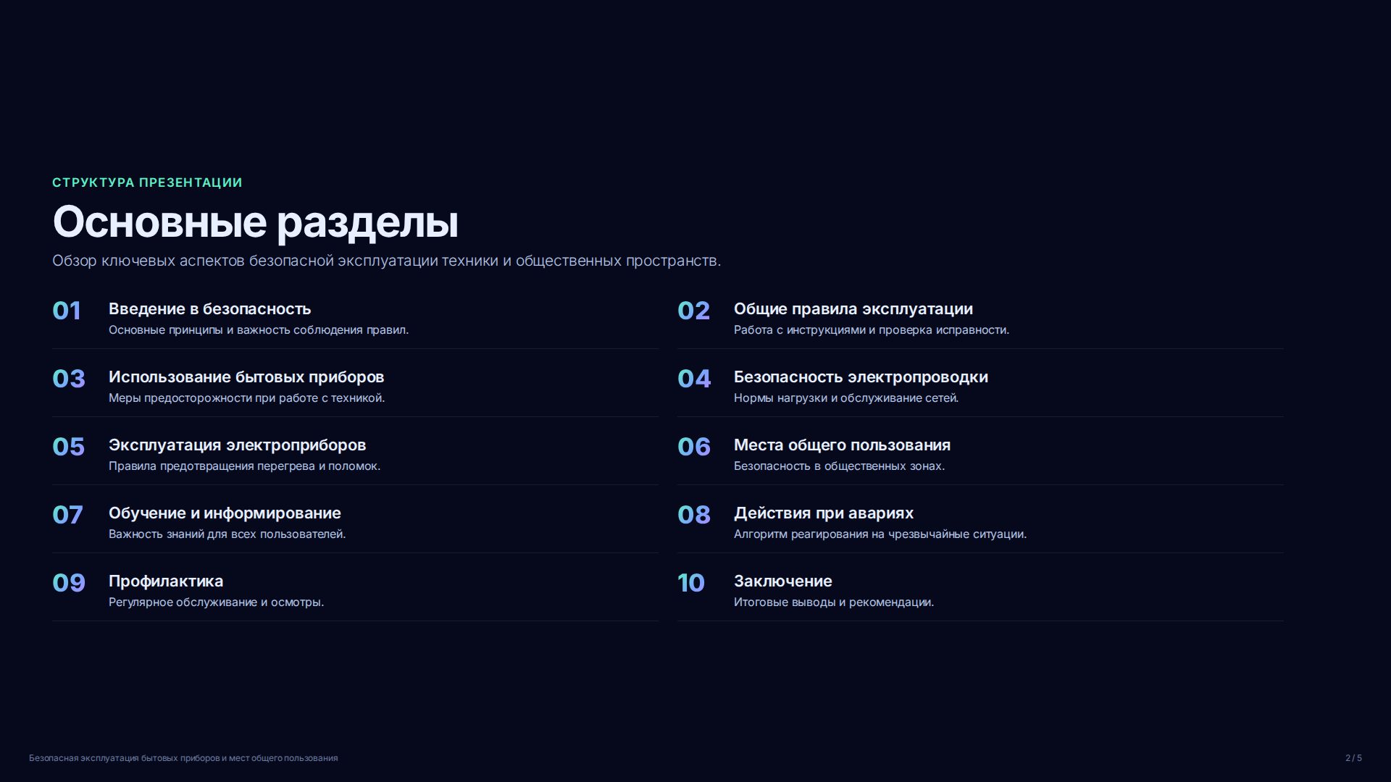Click 'Важность знаний для всех пользователей.'
The width and height of the screenshot is (1391, 782).
227,534
